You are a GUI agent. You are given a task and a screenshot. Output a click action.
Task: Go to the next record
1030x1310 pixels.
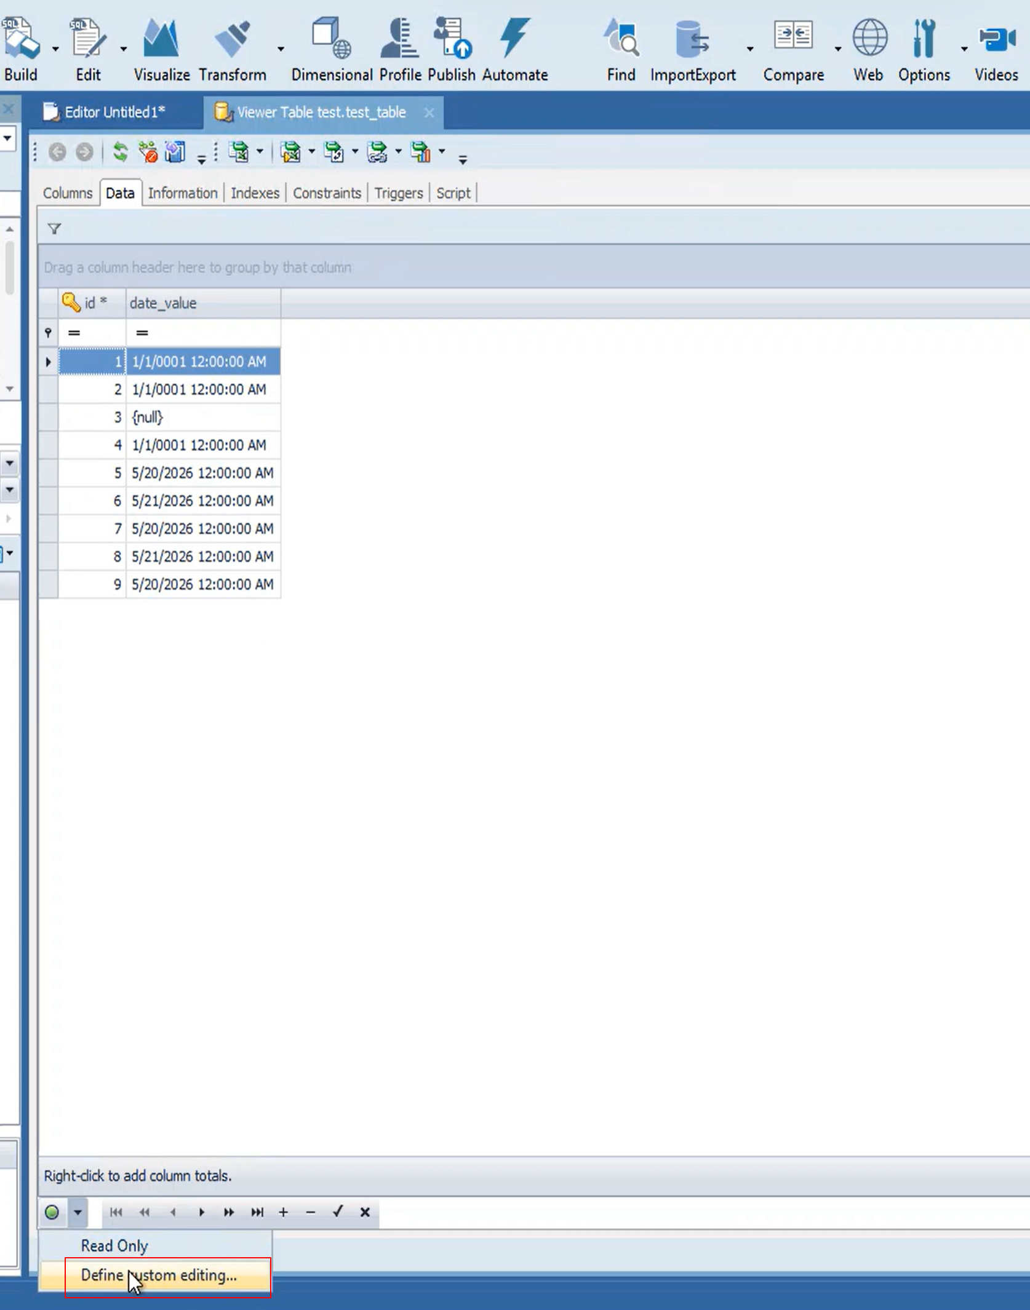(x=201, y=1212)
